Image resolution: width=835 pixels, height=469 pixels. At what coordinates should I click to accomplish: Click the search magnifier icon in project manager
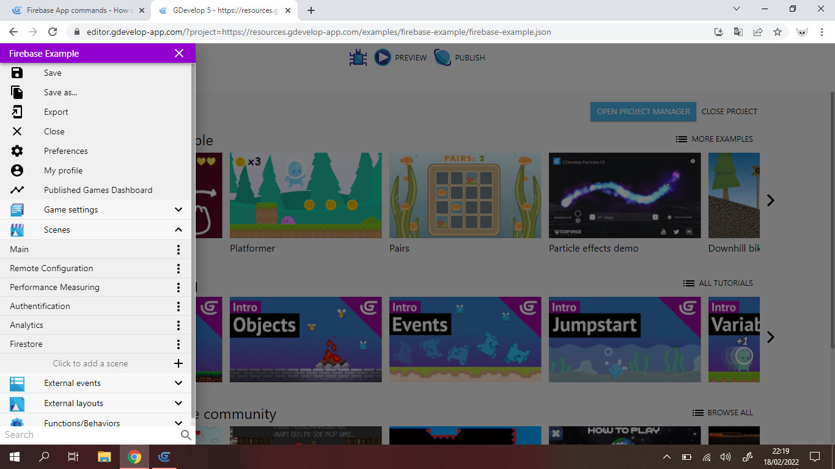(186, 435)
